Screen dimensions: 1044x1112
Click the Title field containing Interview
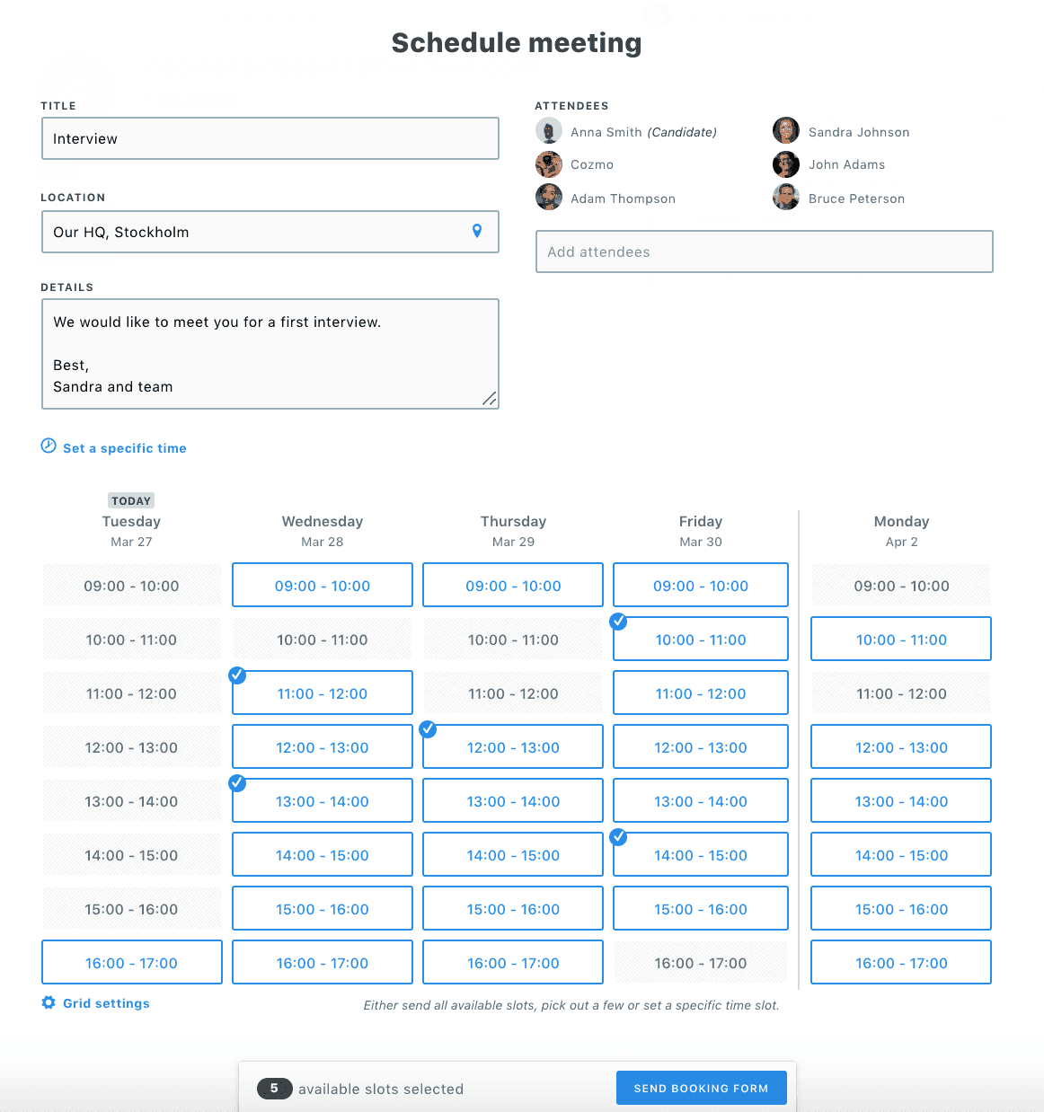270,138
